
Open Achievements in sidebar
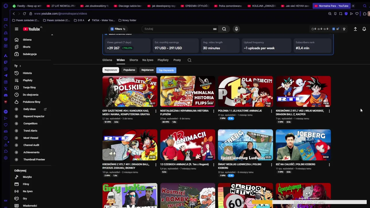(x=32, y=153)
